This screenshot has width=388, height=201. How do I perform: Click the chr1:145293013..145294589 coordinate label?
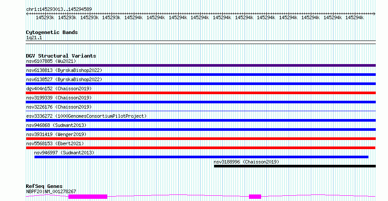[x=59, y=10]
